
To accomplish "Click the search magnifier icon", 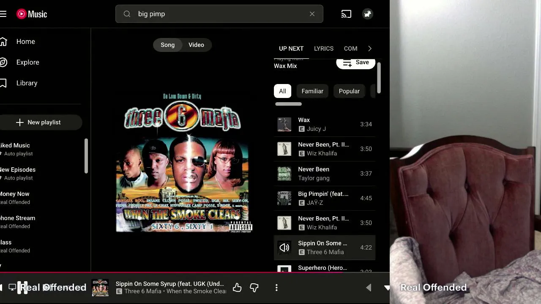I will click(x=127, y=14).
